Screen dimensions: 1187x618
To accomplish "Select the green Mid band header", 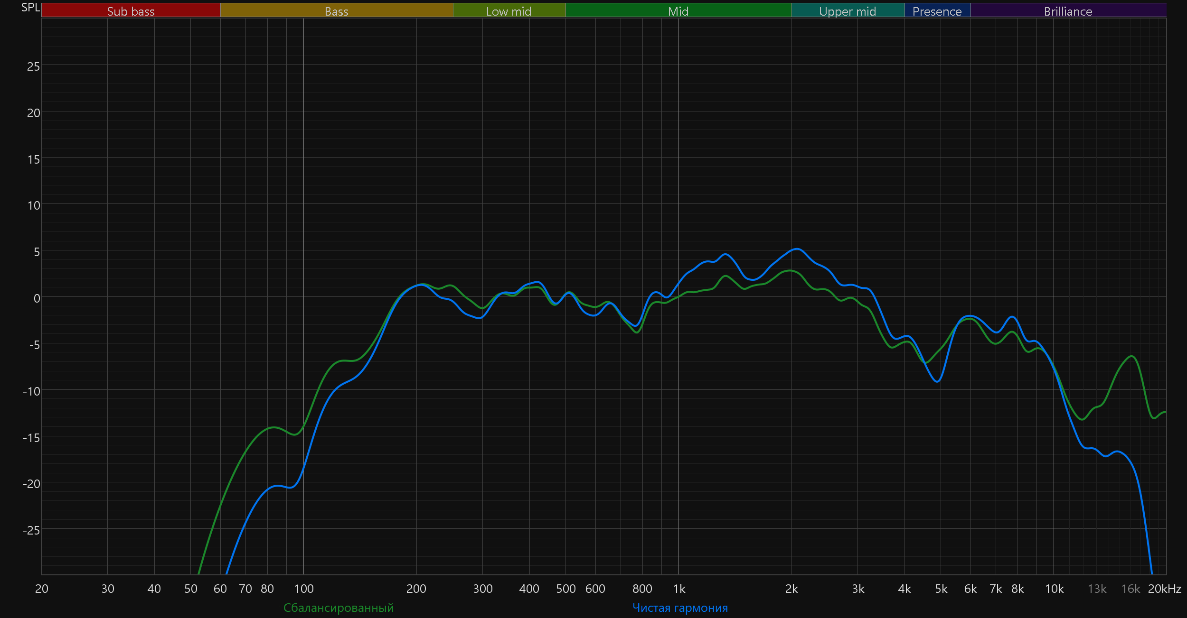I will (678, 11).
